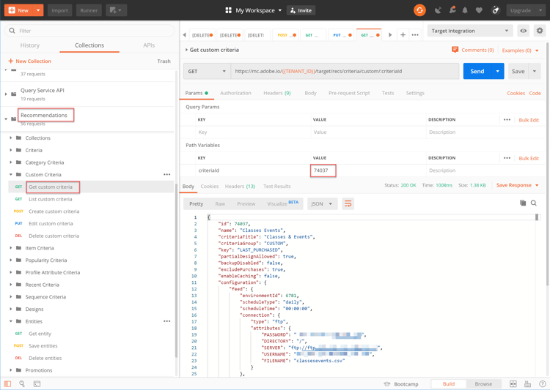
Task: Open the console icon in status bar
Action: [37, 383]
